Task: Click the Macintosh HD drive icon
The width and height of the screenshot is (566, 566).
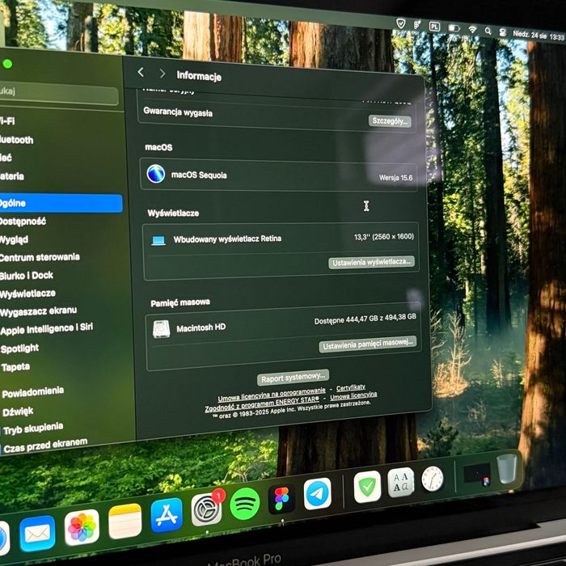Action: pyautogui.click(x=162, y=329)
